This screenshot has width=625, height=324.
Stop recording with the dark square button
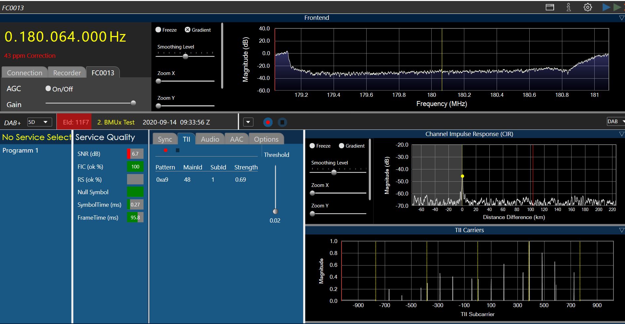282,123
